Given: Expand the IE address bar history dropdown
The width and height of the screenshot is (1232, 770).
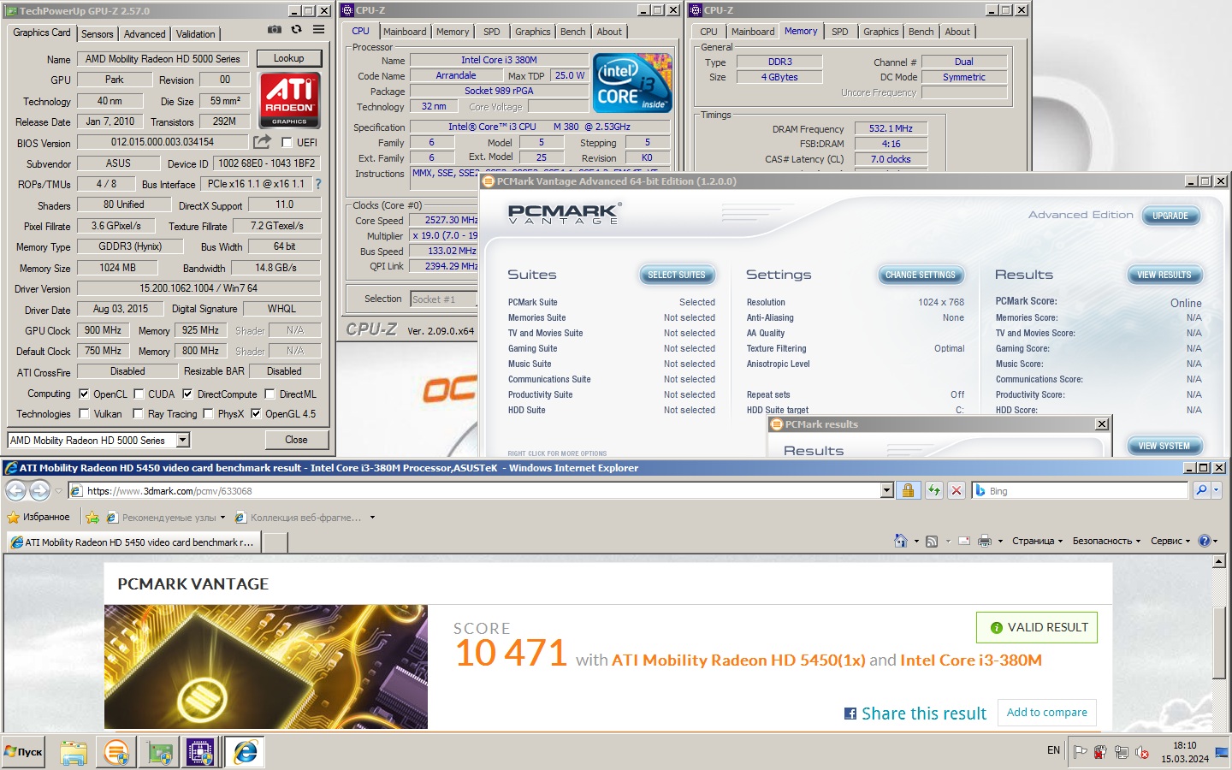Looking at the screenshot, I should coord(887,490).
